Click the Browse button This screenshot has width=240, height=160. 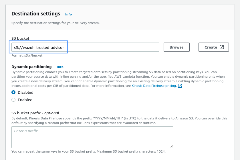[176, 47]
